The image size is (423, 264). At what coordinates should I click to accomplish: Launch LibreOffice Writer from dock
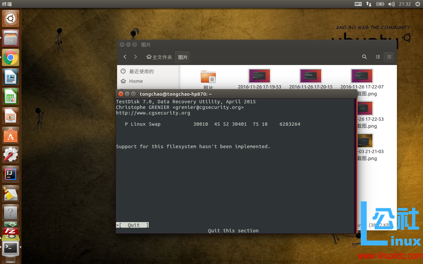point(11,77)
